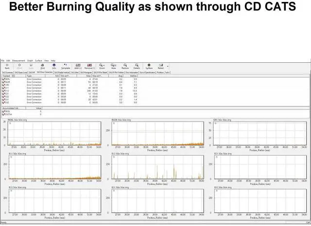311x226 pixels.
Task: Switch to the SA3 R Phi Written tab
Action: click(x=117, y=72)
